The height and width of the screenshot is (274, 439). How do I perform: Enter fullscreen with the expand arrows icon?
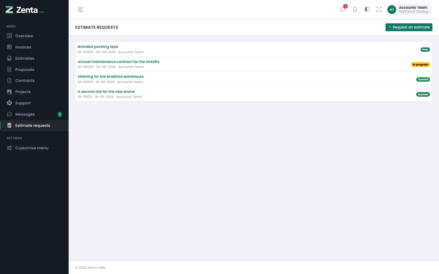point(379,10)
